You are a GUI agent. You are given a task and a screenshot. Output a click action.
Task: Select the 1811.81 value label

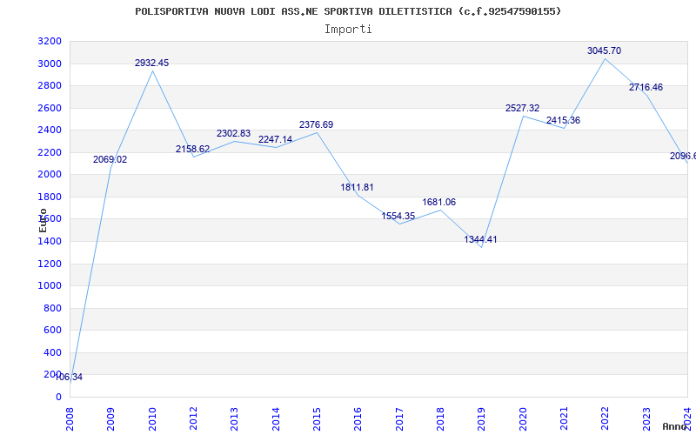[x=358, y=187]
